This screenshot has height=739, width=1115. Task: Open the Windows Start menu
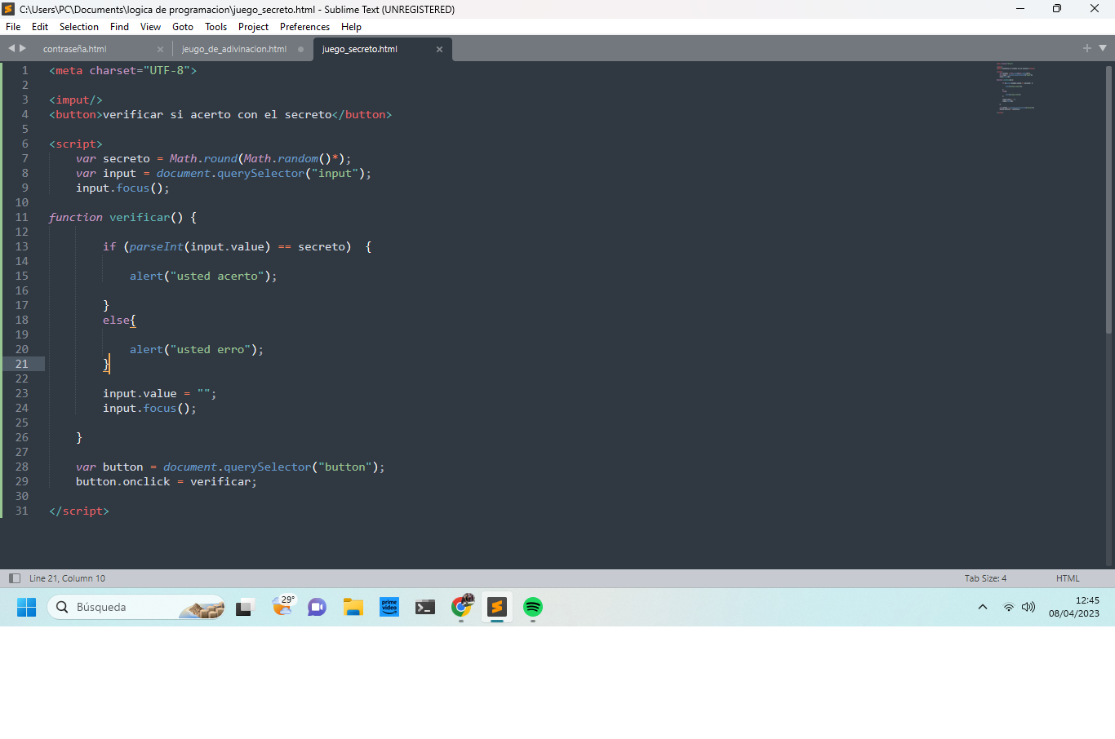tap(27, 607)
